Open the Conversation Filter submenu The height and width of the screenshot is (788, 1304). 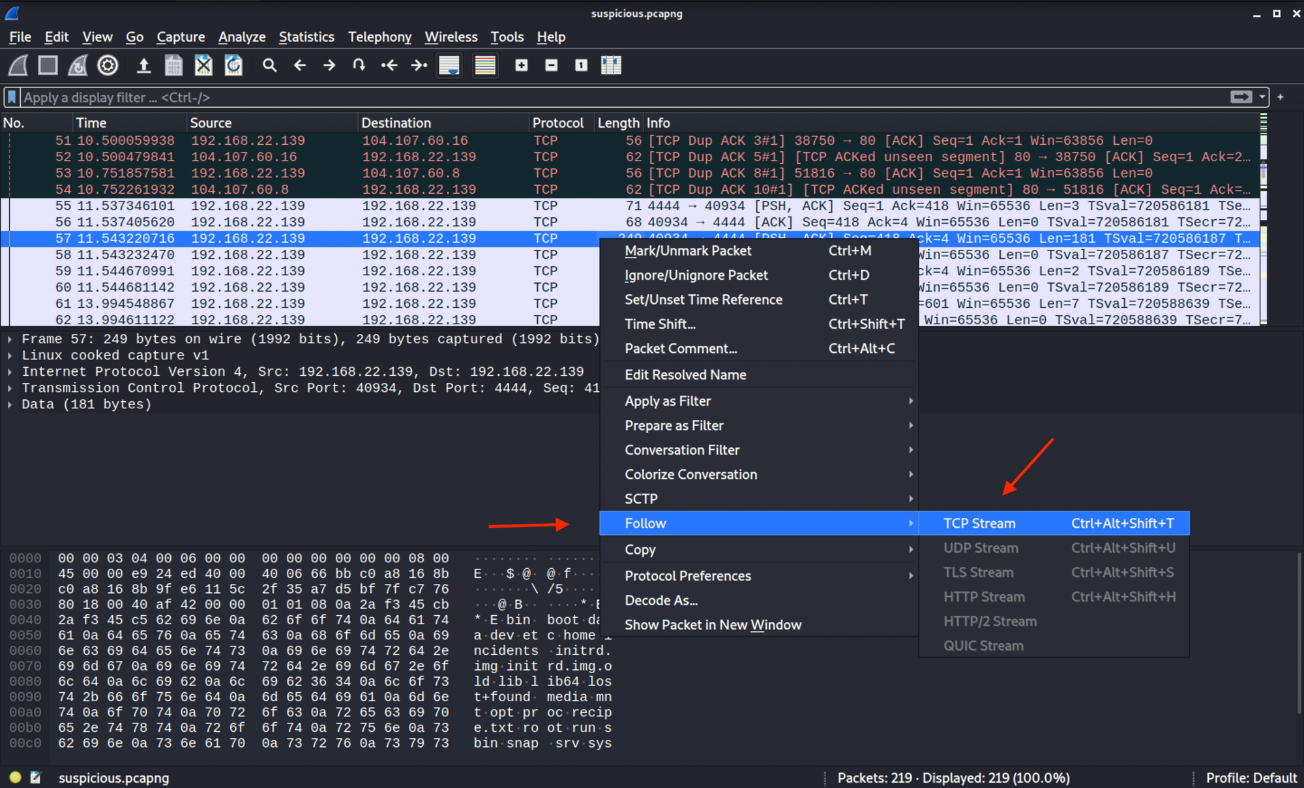[x=759, y=450]
